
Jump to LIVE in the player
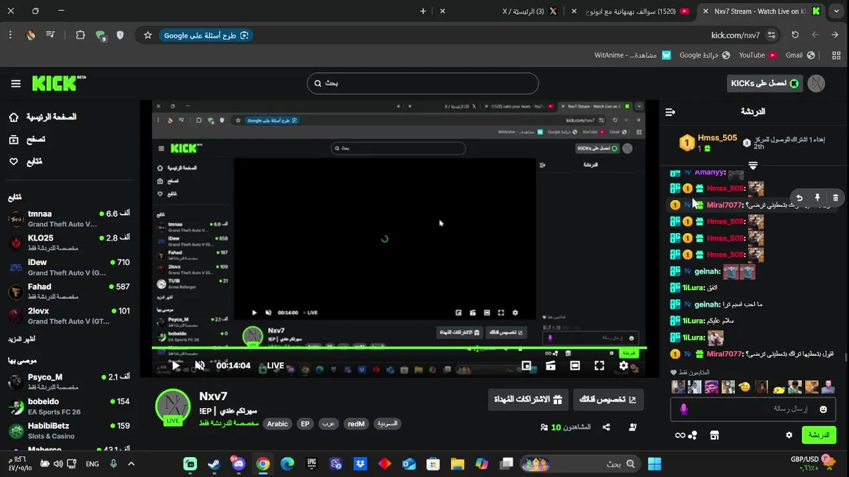tap(275, 366)
